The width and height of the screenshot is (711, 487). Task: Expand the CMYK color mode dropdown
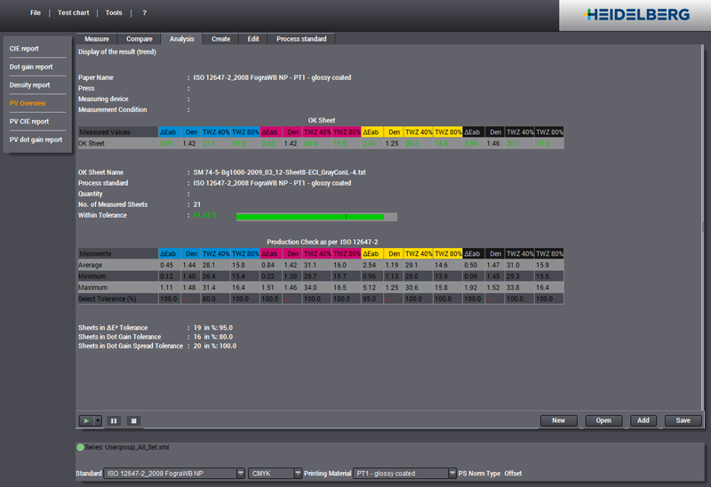[298, 474]
